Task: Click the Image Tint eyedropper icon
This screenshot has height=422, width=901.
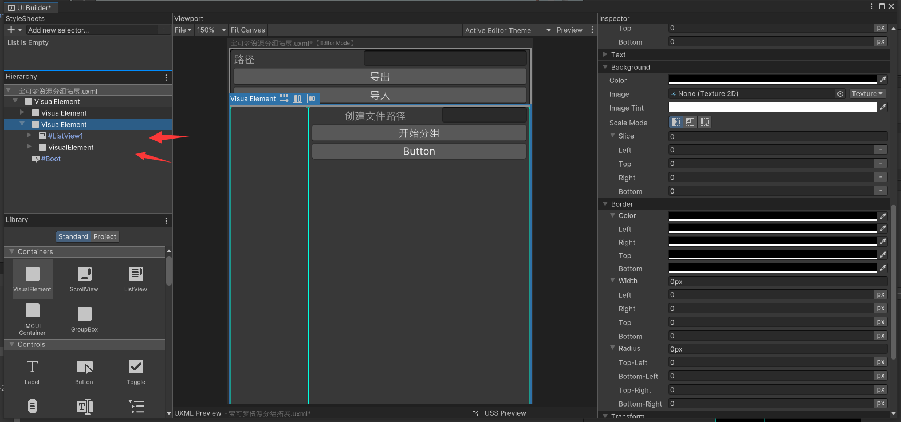Action: (883, 107)
